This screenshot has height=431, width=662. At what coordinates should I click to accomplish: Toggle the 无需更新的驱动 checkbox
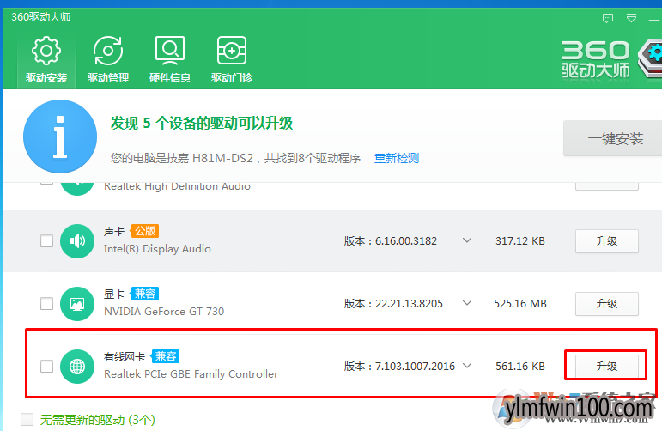coord(27,420)
